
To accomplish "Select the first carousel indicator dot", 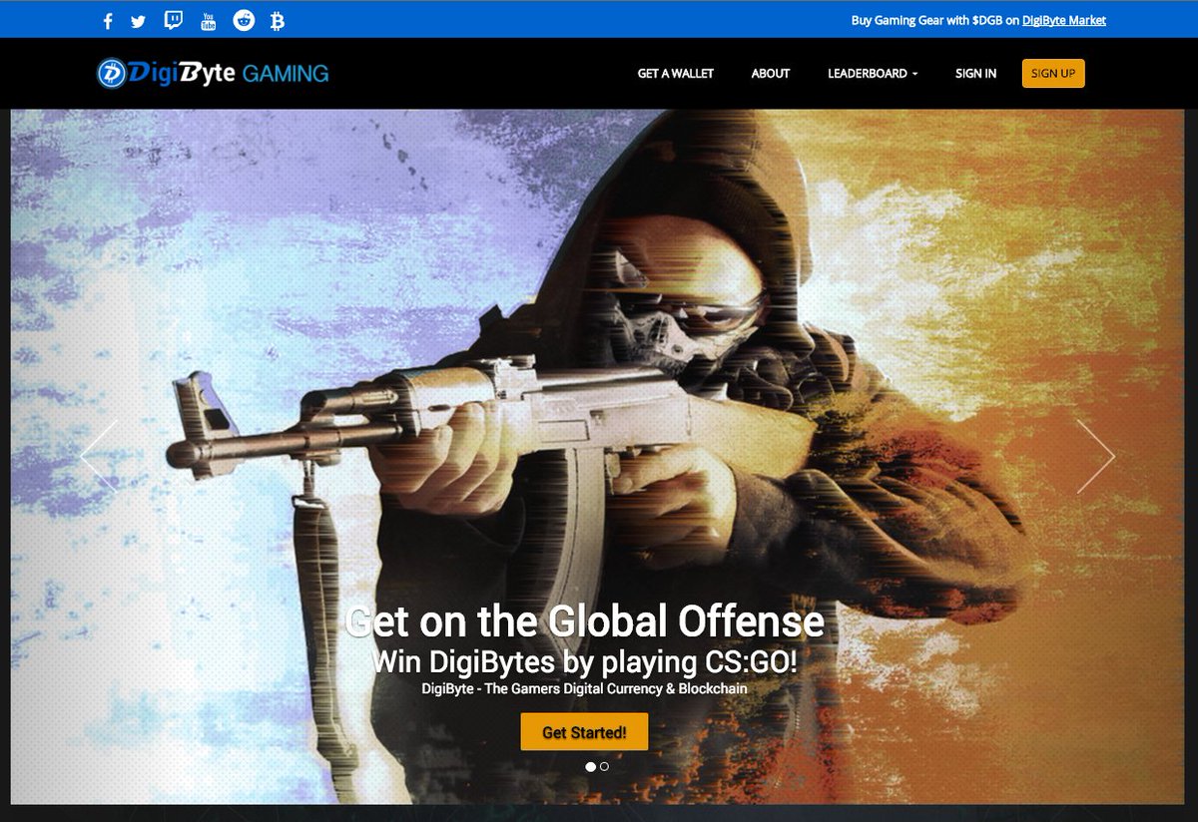I will (590, 767).
